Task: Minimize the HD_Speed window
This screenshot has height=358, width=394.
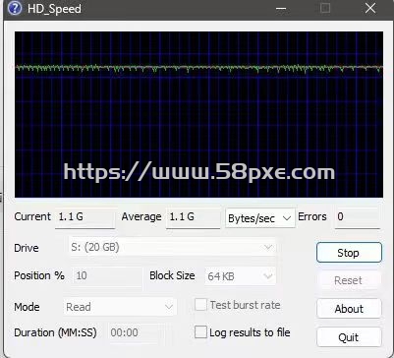Action: [281, 9]
